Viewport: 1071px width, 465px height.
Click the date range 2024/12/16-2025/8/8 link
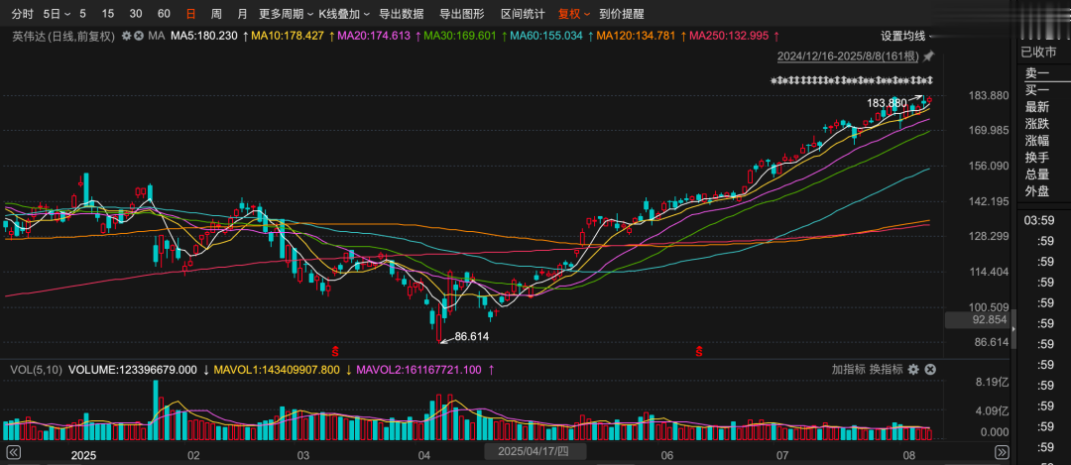tap(848, 56)
